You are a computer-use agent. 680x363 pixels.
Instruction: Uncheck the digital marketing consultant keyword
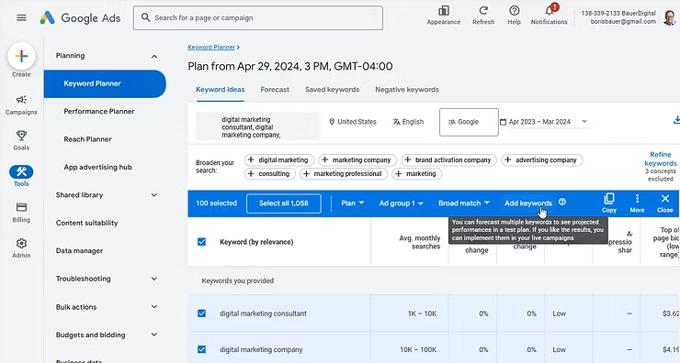pyautogui.click(x=201, y=313)
